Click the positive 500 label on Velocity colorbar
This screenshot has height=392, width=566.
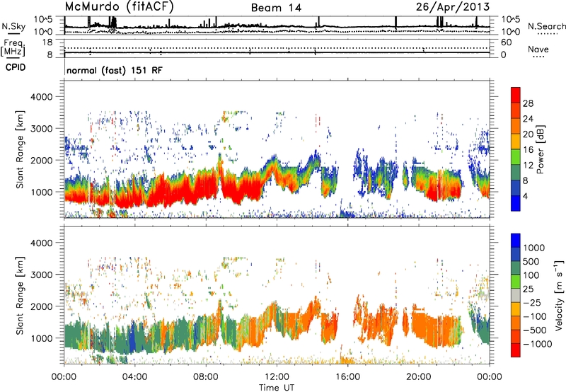coord(531,261)
